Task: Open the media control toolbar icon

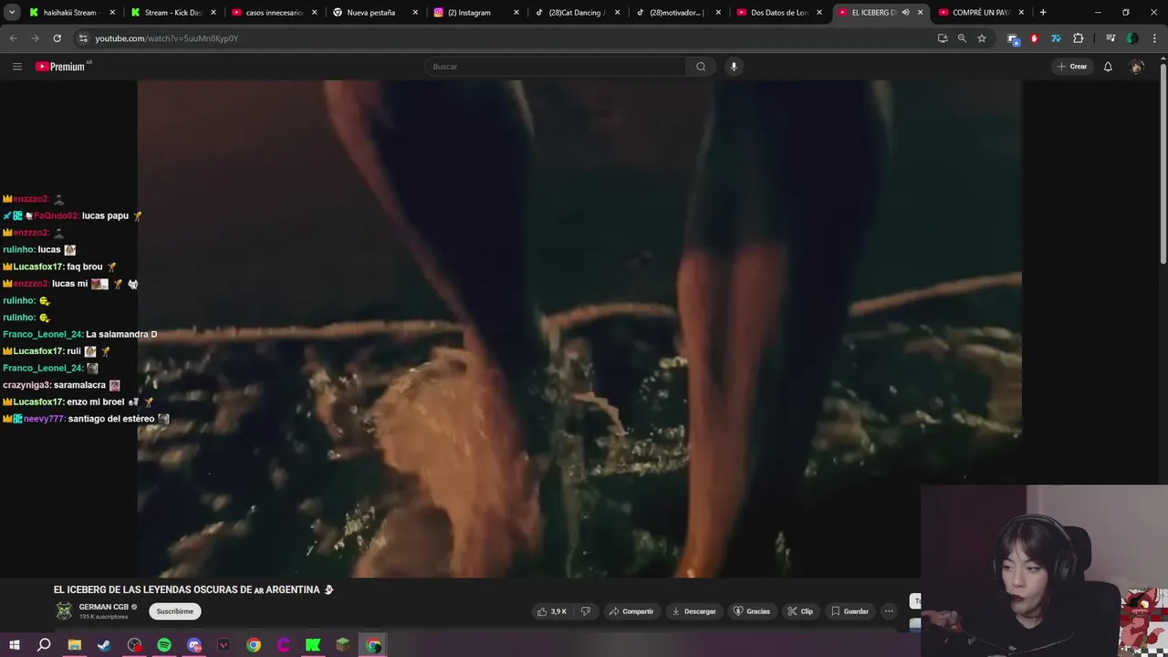Action: pyautogui.click(x=1111, y=38)
